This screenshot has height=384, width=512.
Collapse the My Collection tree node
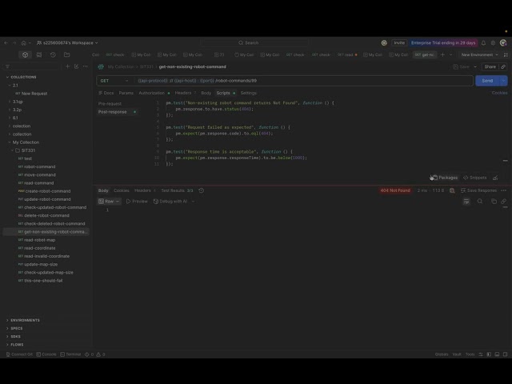click(9, 142)
